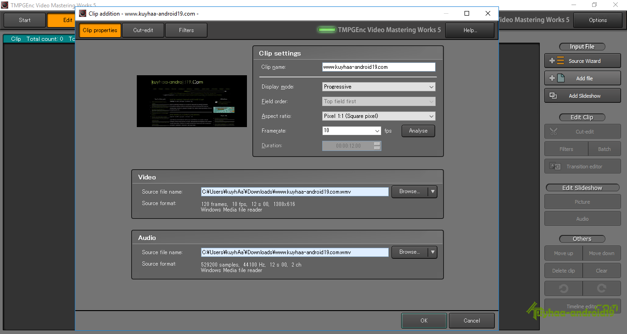The height and width of the screenshot is (334, 627).
Task: Click the Add file button
Action: pyautogui.click(x=582, y=78)
